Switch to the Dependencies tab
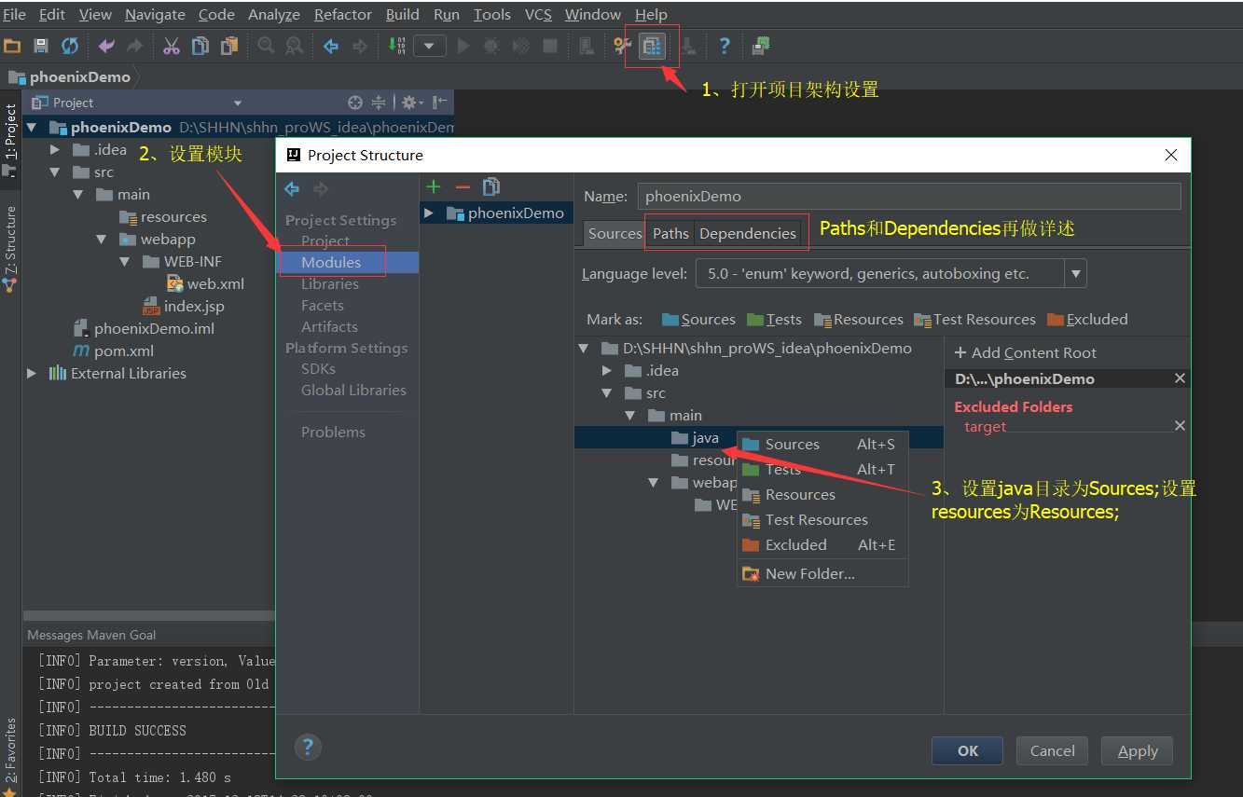The width and height of the screenshot is (1243, 797). [x=748, y=234]
